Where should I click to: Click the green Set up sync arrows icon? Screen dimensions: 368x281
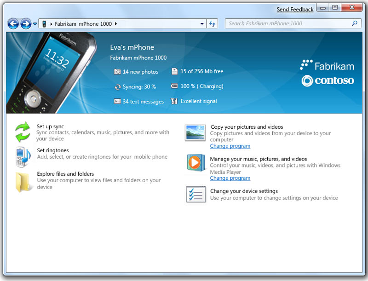tap(23, 132)
